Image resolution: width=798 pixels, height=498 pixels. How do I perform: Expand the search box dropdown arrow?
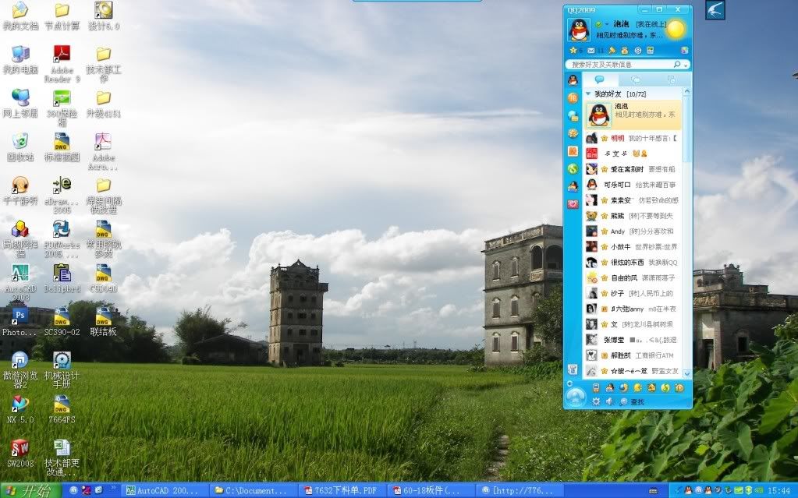pos(686,65)
